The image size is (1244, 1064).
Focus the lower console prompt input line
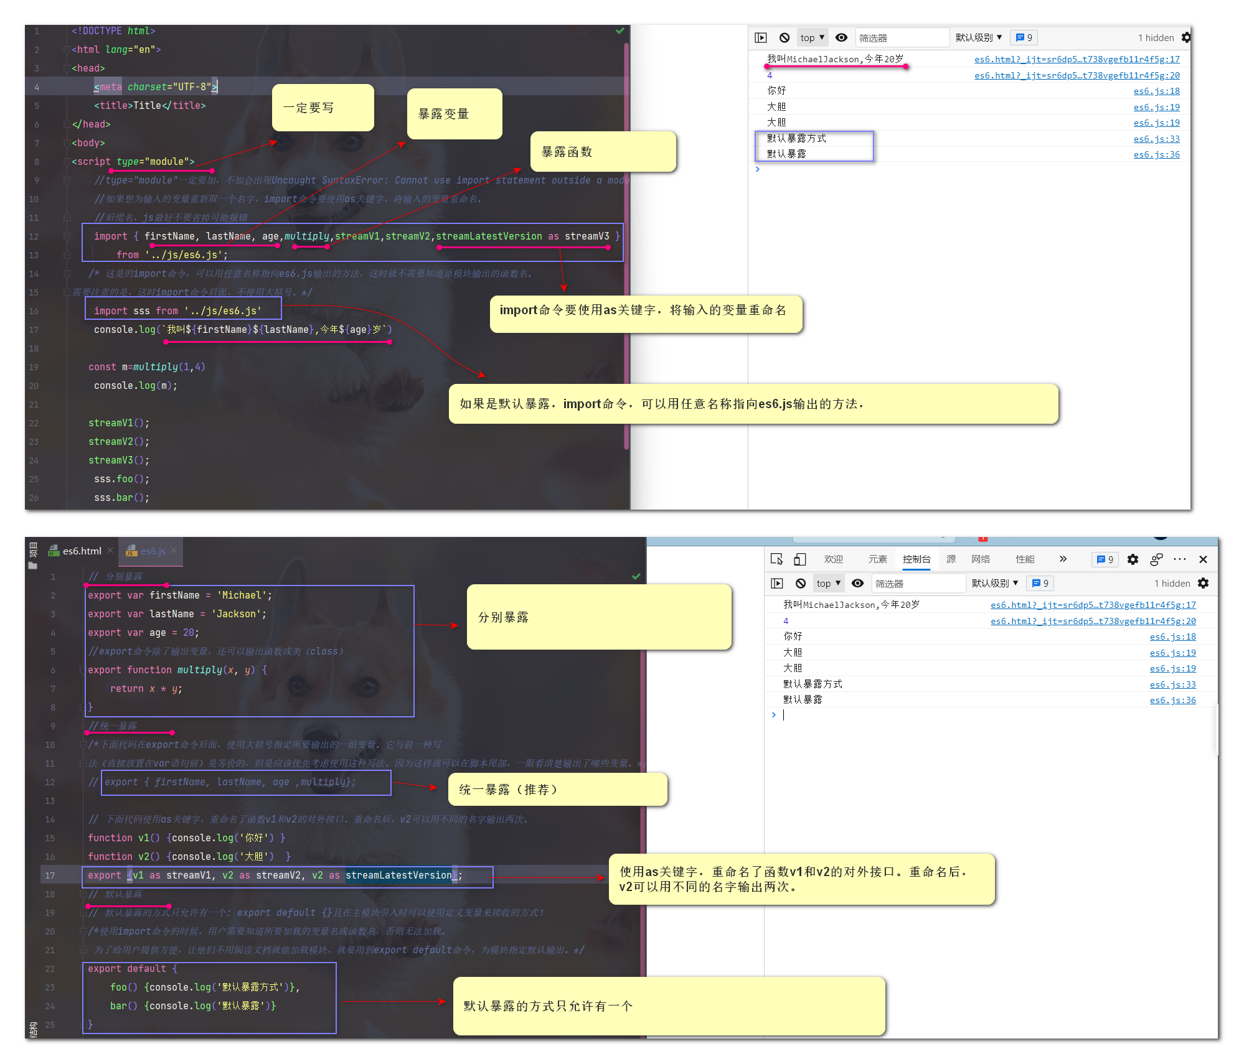[990, 715]
